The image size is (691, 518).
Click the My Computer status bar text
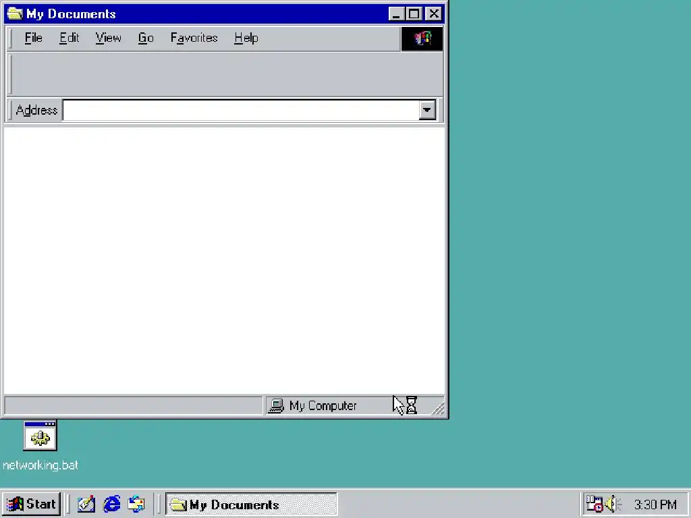pos(323,405)
